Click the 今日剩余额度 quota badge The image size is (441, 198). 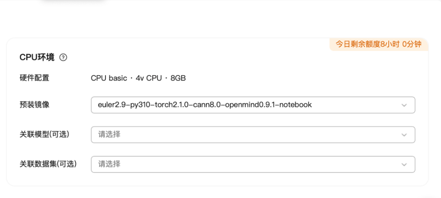tap(379, 44)
